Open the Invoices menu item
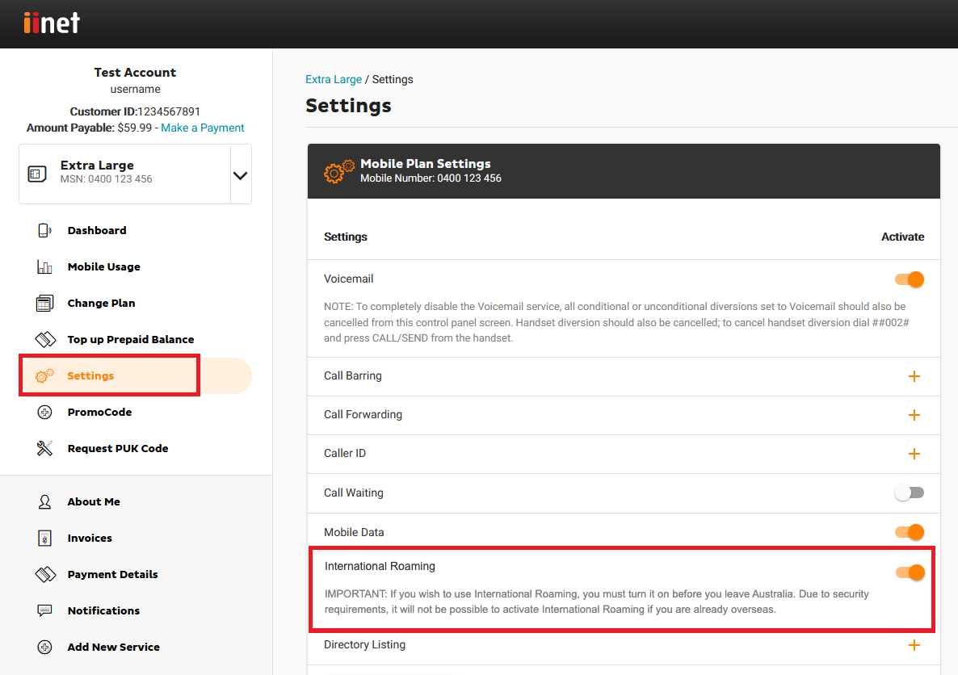The width and height of the screenshot is (958, 675). (90, 539)
